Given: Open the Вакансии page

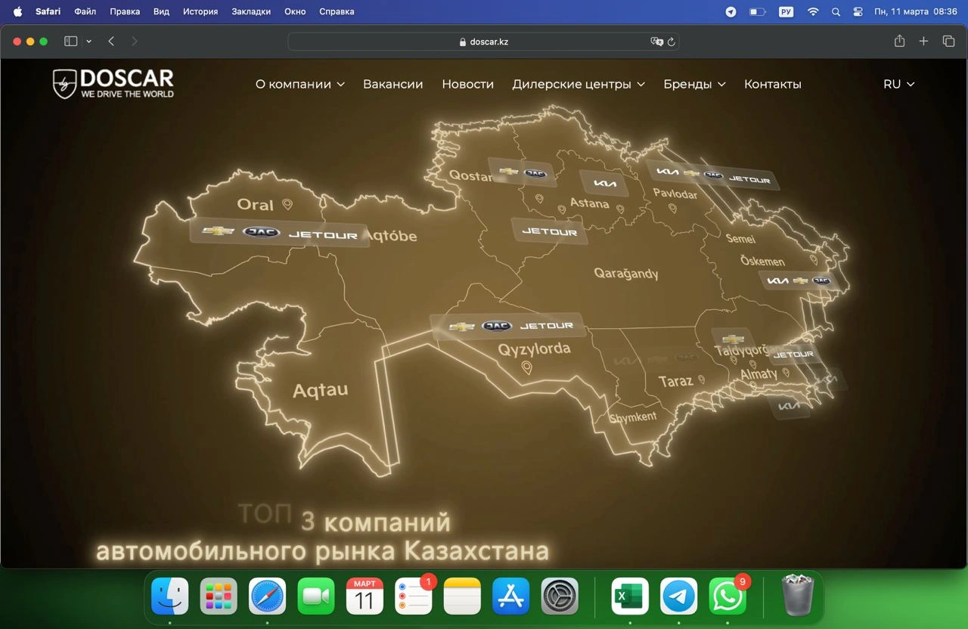Looking at the screenshot, I should [x=393, y=84].
